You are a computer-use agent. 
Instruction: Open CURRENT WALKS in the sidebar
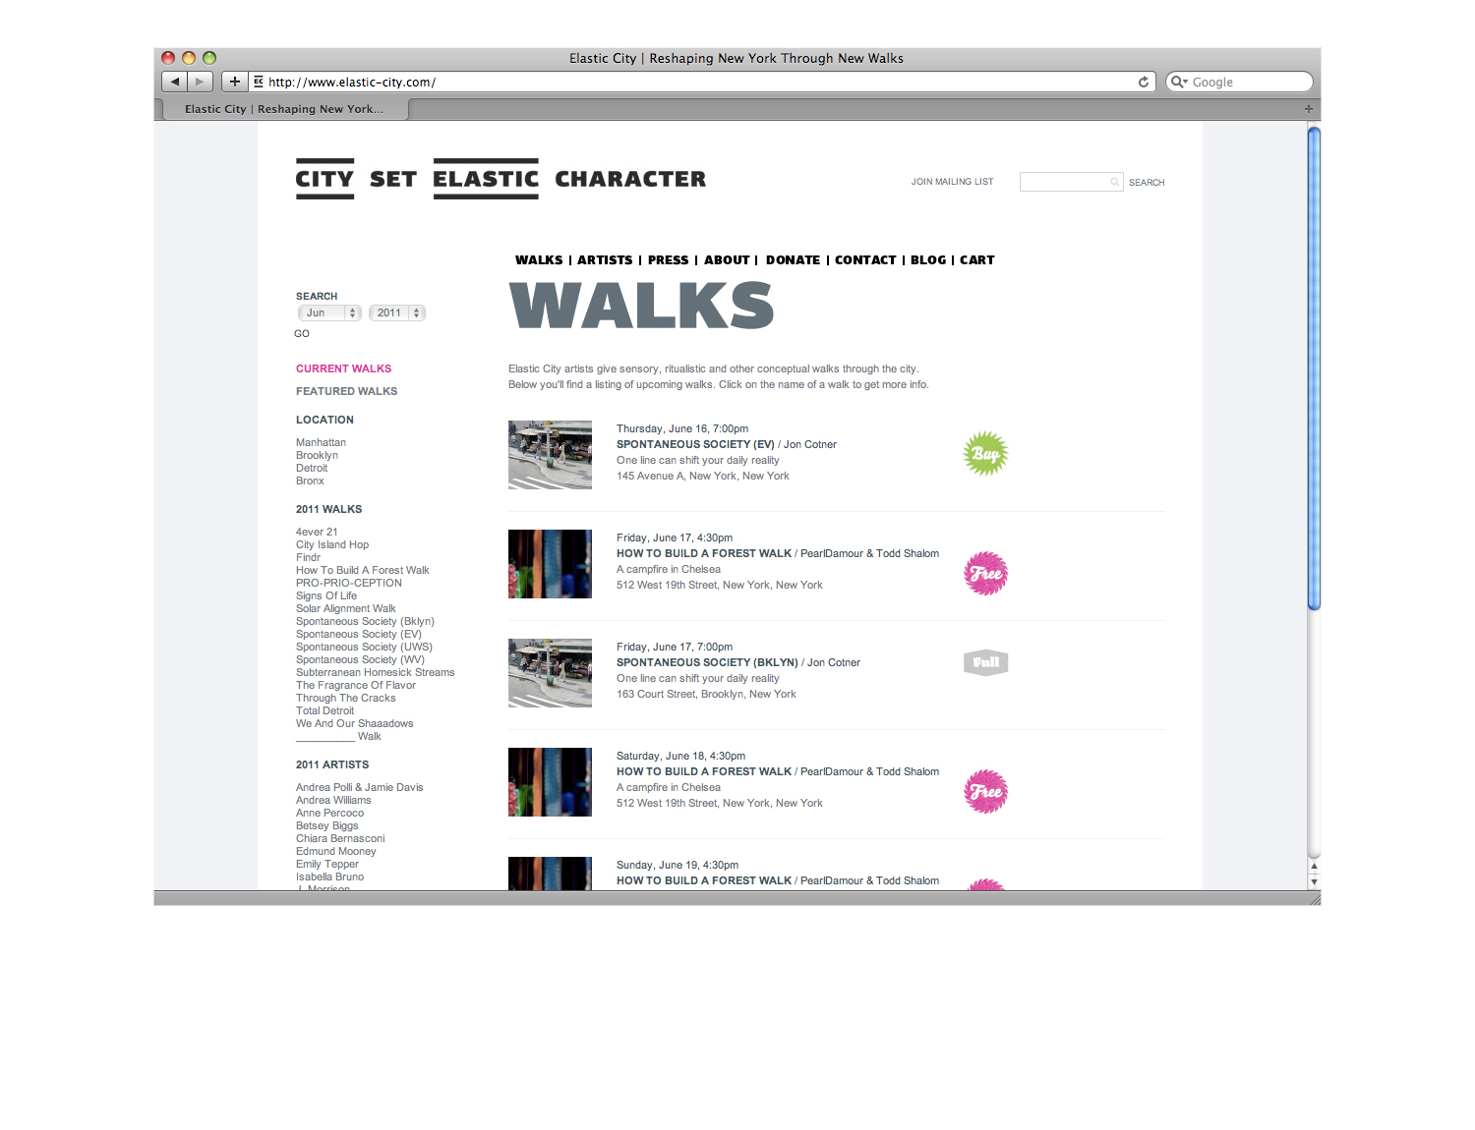[343, 368]
